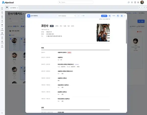Select the clock icon in sidebar
The height and width of the screenshot is (115, 147).
pyautogui.click(x=2, y=38)
